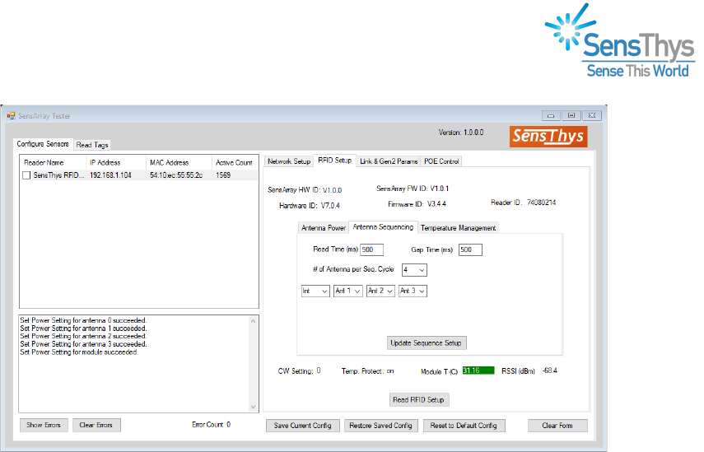Click log line 'Set Power Setting for module succeeded'

pos(79,352)
